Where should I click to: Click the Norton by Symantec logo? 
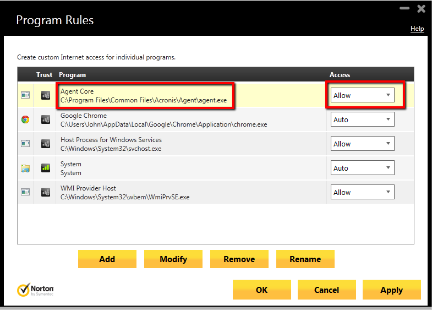pos(35,290)
